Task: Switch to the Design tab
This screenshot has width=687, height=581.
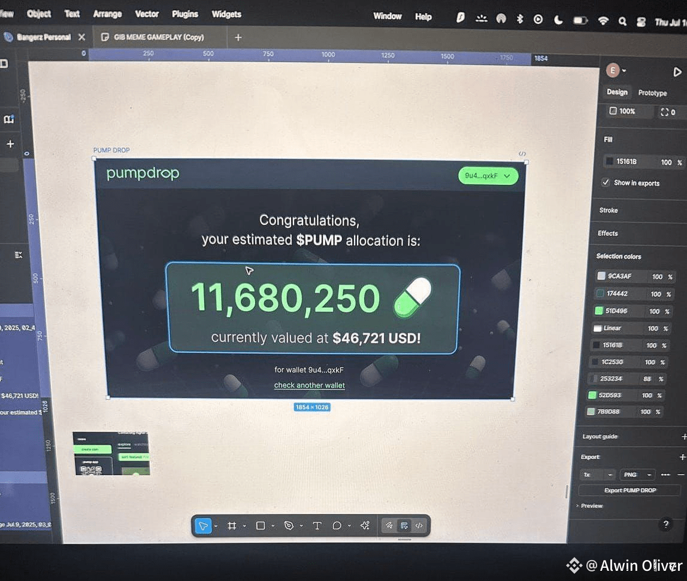Action: tap(617, 92)
